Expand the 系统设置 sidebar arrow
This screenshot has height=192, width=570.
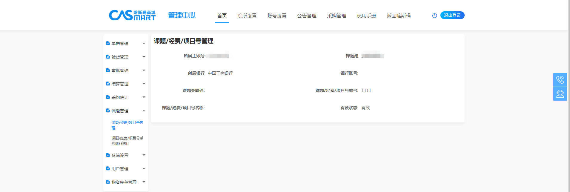click(144, 155)
